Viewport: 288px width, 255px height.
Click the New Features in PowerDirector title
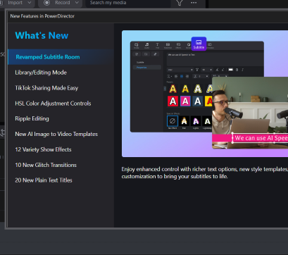pyautogui.click(x=42, y=16)
